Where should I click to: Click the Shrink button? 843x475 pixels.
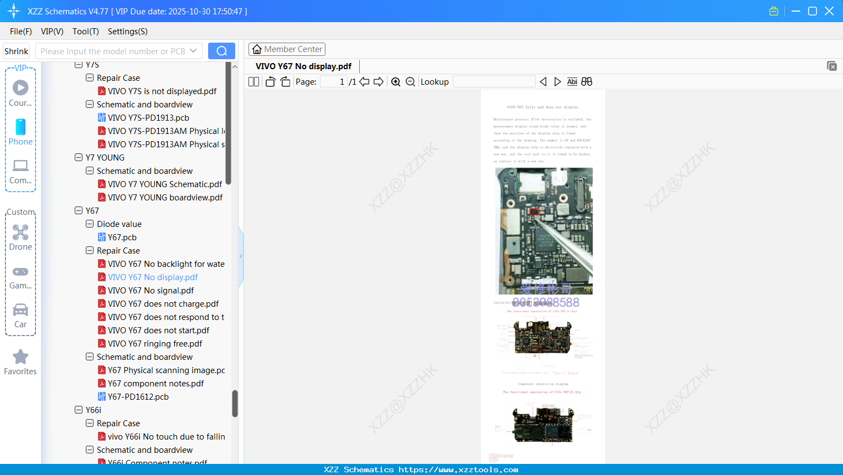coord(16,51)
